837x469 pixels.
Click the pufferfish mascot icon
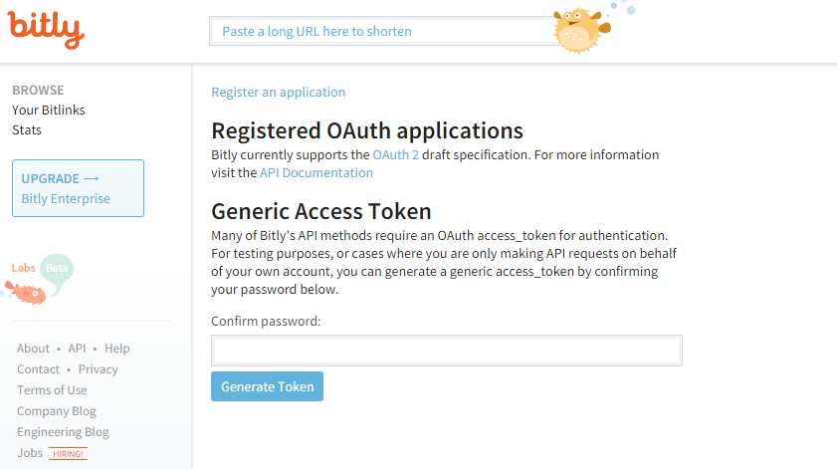pos(581,31)
